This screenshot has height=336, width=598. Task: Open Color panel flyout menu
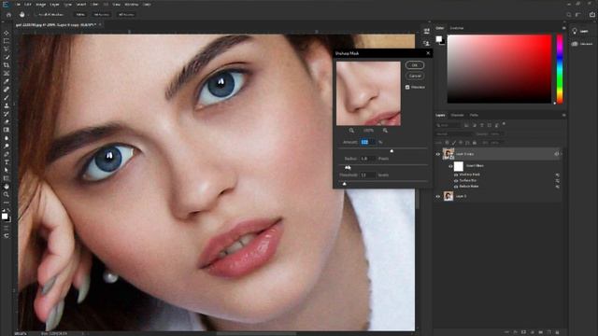click(x=563, y=28)
